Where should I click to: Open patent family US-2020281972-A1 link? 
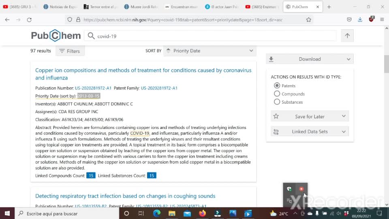pyautogui.click(x=159, y=88)
